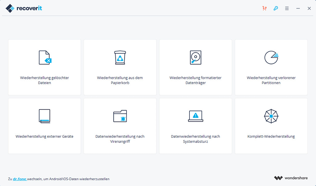Click the recycle bin recovery icon
316x186 pixels.
click(x=120, y=58)
